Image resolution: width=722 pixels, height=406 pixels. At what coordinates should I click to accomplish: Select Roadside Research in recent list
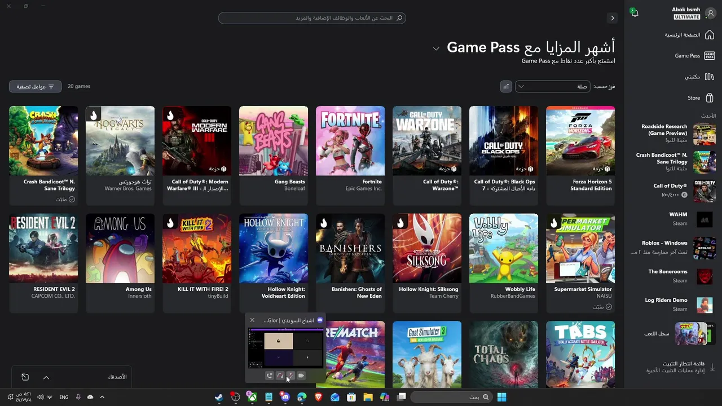677,134
